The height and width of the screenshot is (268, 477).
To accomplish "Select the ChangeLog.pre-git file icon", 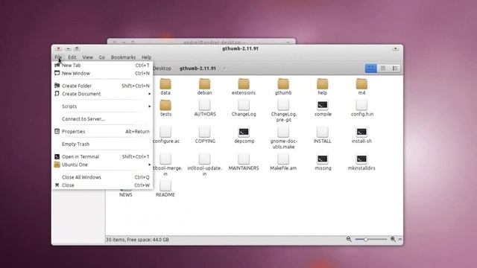I will 283,105.
